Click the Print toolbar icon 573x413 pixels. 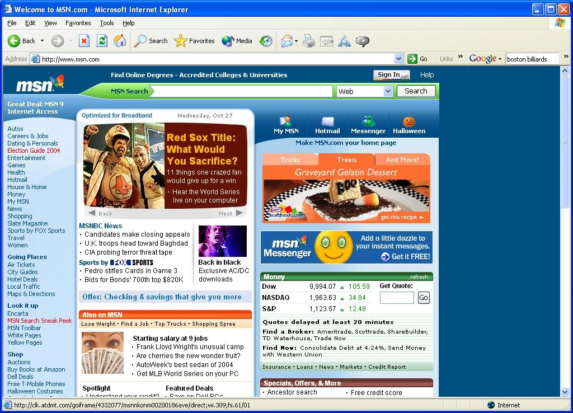coord(309,41)
